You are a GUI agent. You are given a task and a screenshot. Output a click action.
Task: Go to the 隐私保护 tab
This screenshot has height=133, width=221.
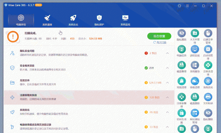(99, 20)
